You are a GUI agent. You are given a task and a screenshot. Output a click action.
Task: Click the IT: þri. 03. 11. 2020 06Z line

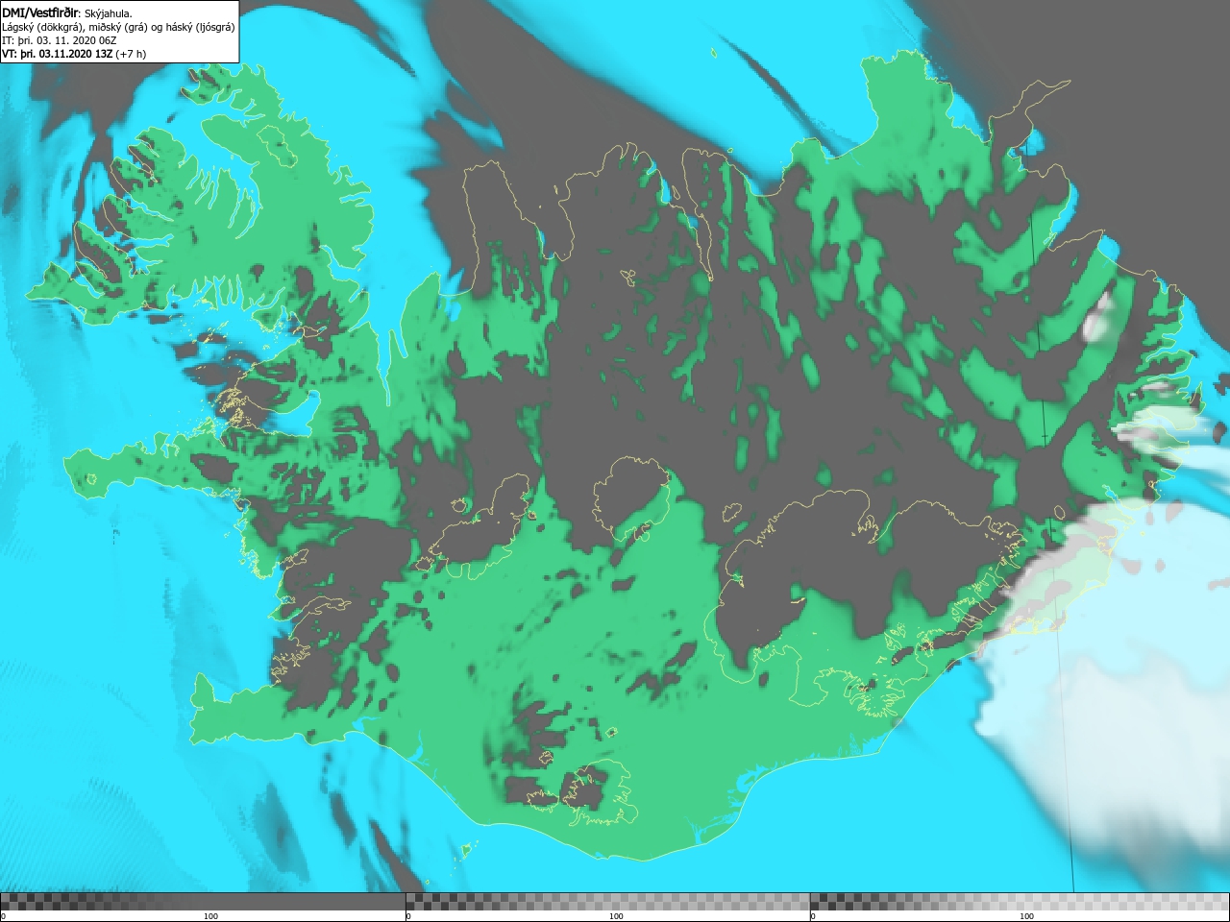tap(60, 40)
